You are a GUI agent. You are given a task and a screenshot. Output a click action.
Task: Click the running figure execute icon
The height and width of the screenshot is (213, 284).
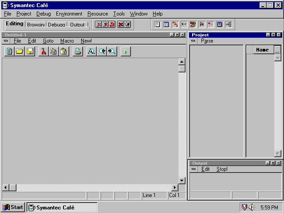127,24
